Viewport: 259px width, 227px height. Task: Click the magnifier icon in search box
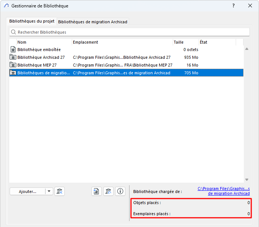pos(13,32)
